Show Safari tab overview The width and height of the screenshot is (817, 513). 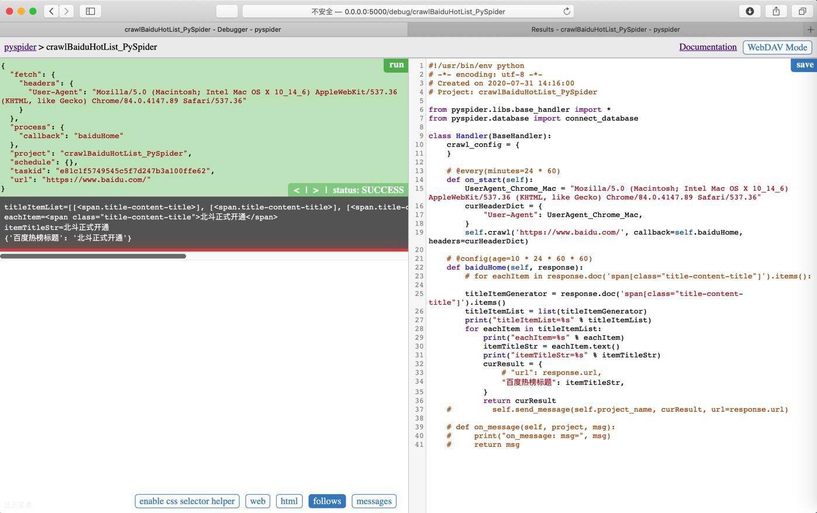[x=802, y=11]
